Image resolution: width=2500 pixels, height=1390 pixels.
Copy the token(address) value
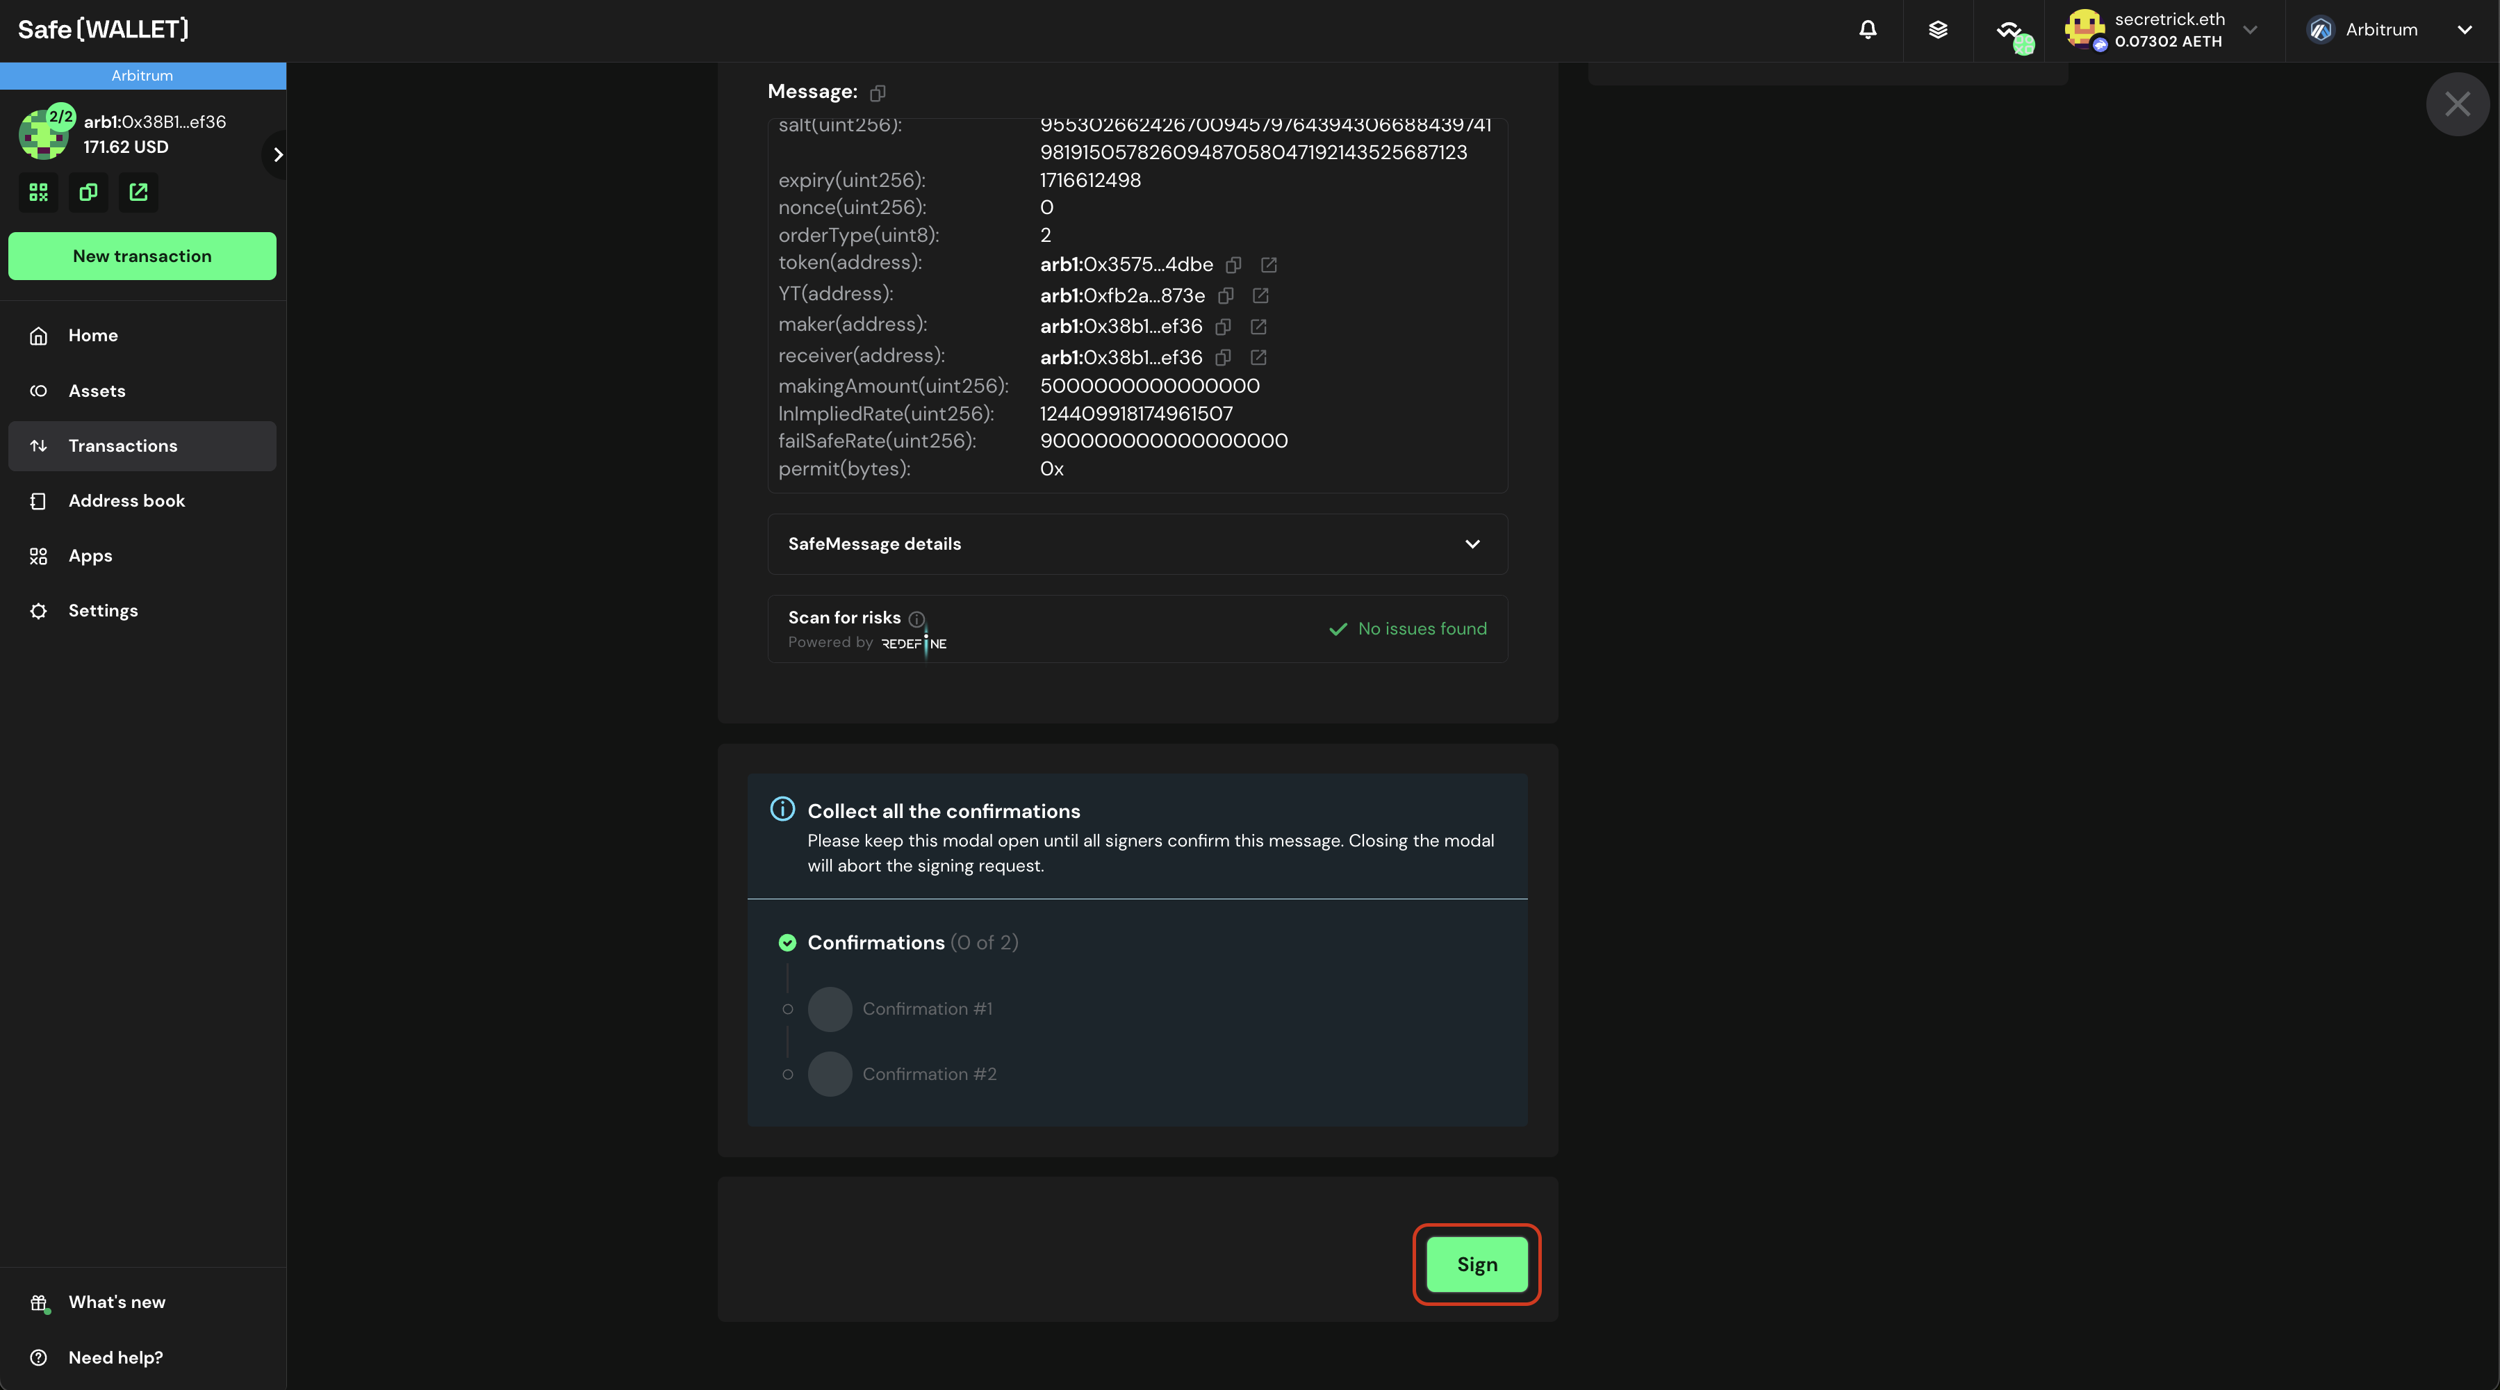click(x=1233, y=265)
